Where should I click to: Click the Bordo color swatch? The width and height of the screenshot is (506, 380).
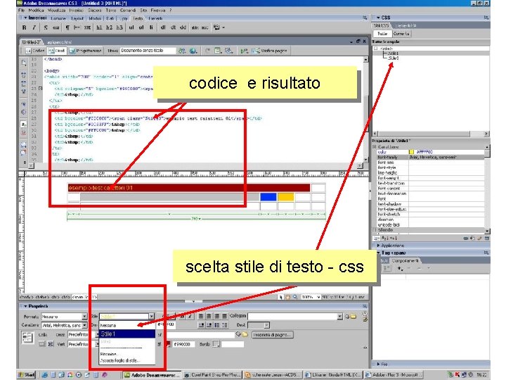tap(216, 344)
